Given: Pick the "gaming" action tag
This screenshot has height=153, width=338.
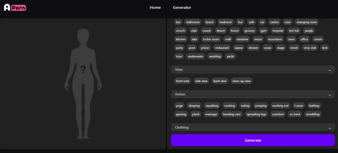Looking at the screenshot, I should tap(181, 114).
